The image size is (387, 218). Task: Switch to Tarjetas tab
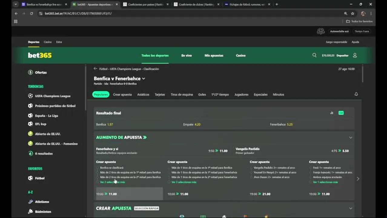(160, 94)
